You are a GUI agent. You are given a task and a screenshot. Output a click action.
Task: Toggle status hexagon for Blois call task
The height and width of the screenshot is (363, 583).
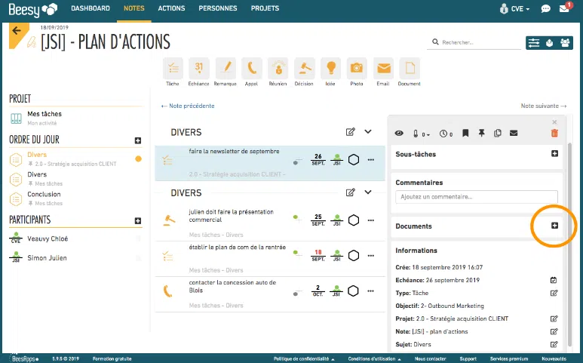[x=353, y=291]
